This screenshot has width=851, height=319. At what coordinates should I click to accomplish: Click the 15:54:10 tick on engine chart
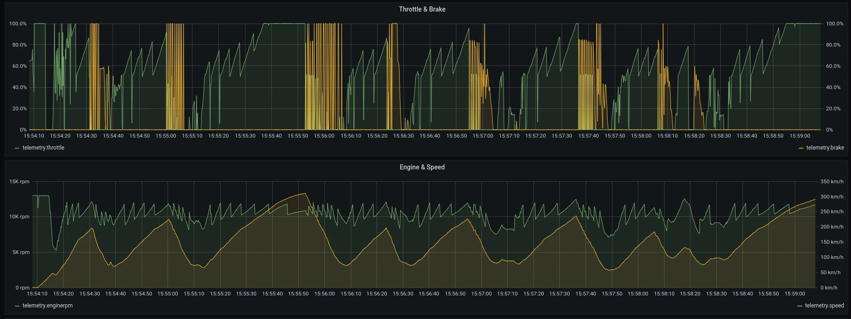pos(37,294)
